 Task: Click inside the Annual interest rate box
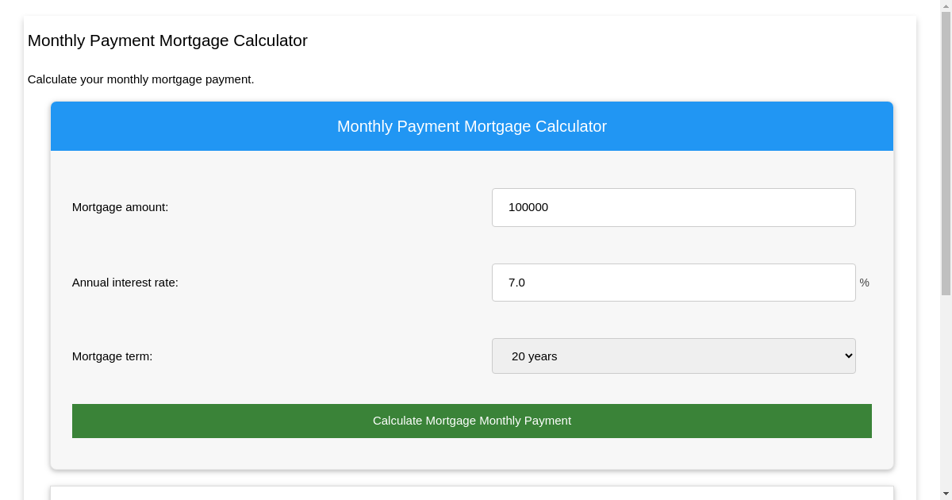coord(674,283)
